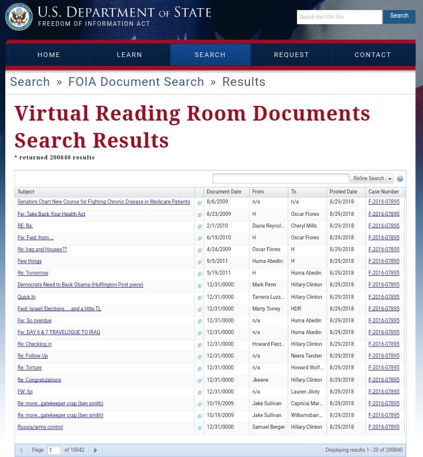Screen dimensions: 423x457
Task: Open 'Re: Congratulations' document link
Action: tap(39, 380)
